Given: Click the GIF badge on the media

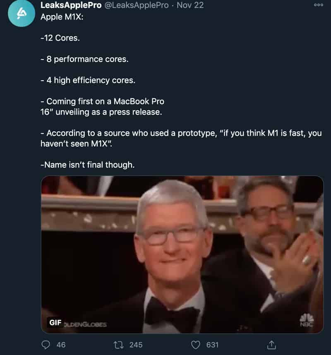Looking at the screenshot, I should pyautogui.click(x=55, y=322).
